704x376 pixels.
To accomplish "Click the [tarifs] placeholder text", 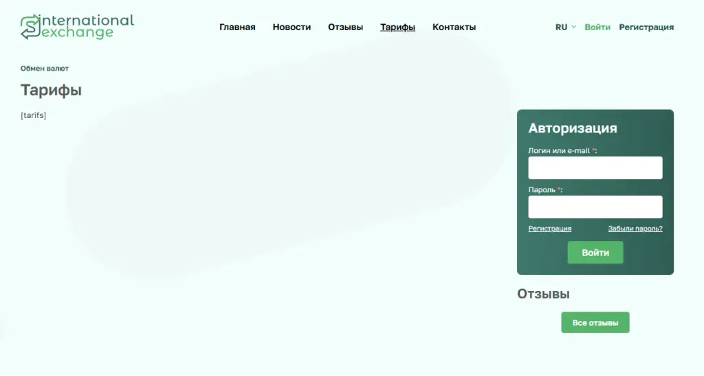I will pyautogui.click(x=33, y=115).
